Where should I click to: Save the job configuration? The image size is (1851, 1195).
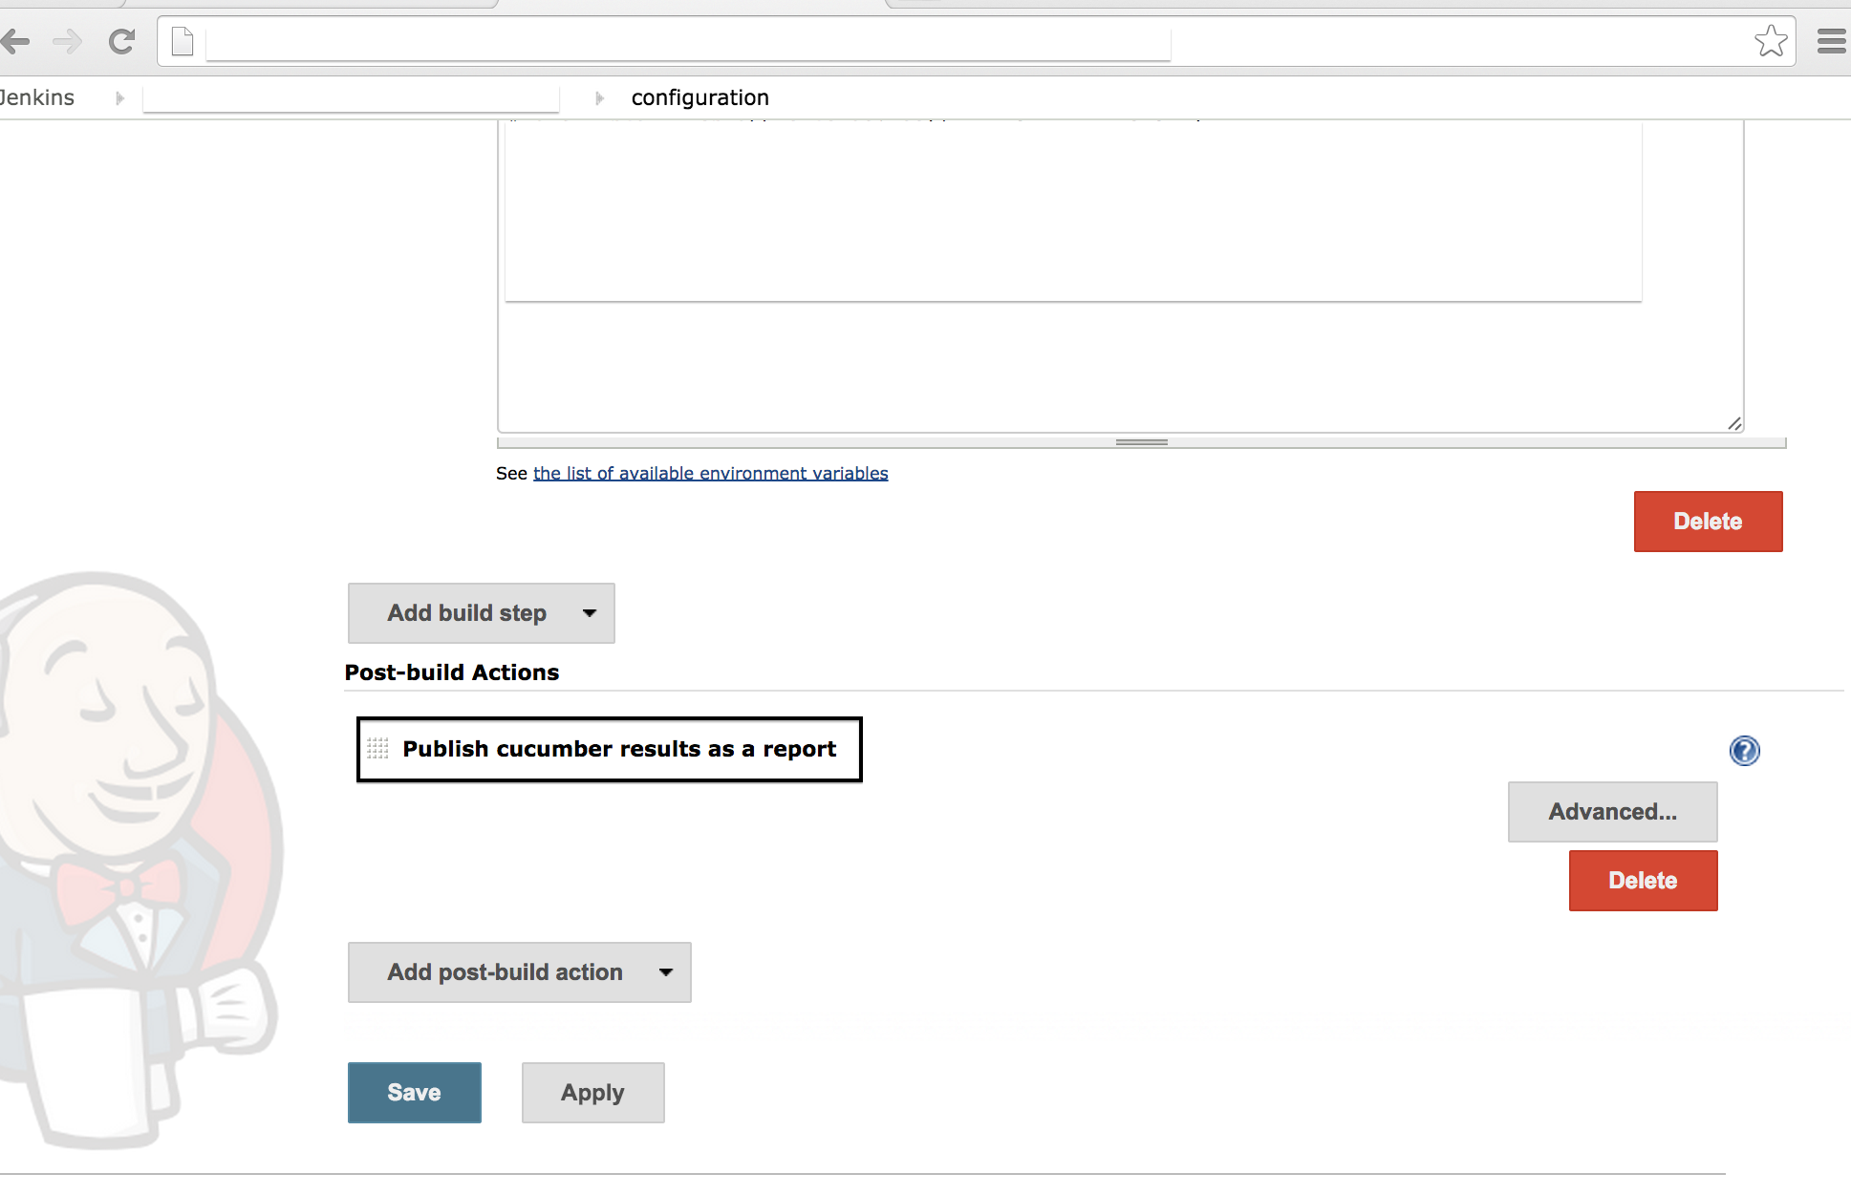click(x=414, y=1093)
